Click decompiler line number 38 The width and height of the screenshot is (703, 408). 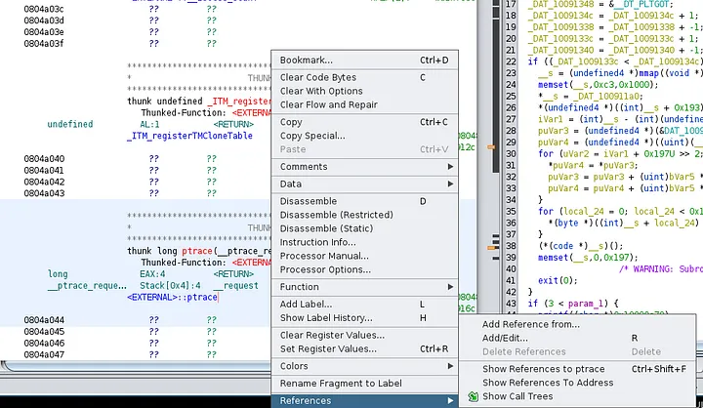coord(511,246)
